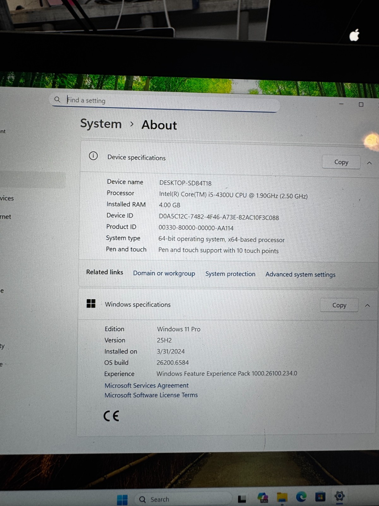Open the System protection link

click(x=230, y=274)
